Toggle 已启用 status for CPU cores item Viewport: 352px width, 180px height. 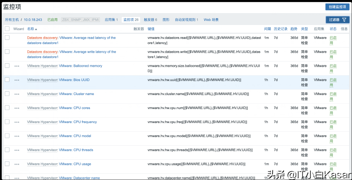[x=333, y=110]
